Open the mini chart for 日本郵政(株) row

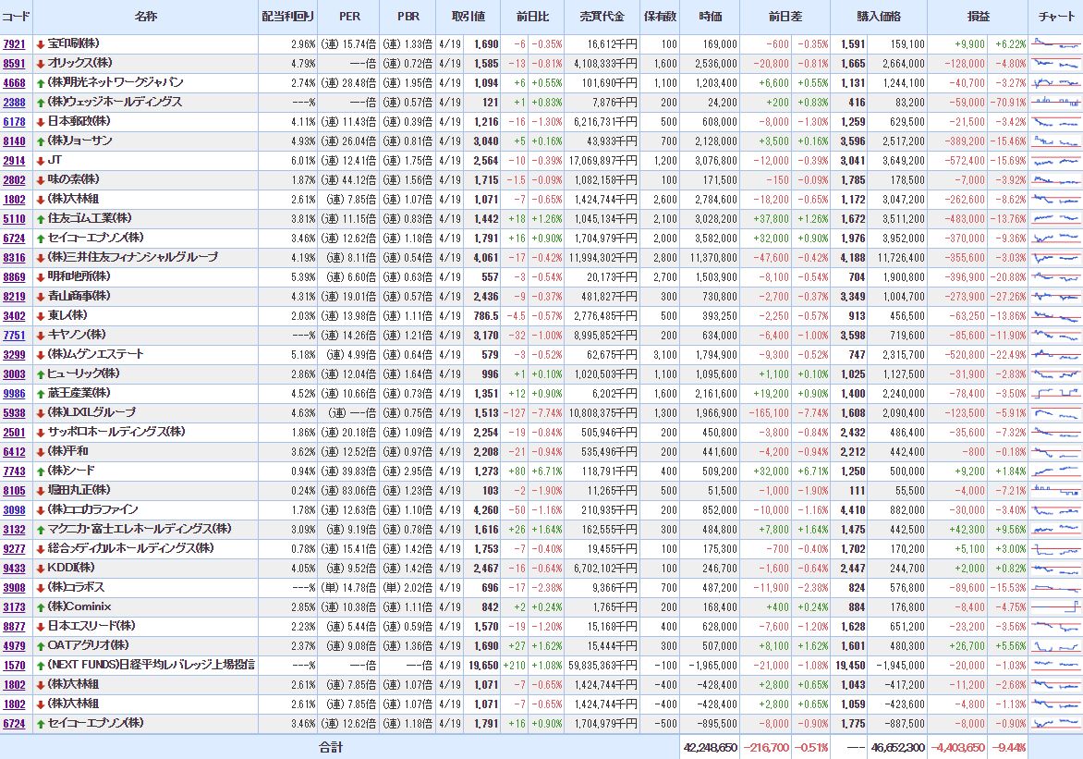tap(1055, 122)
